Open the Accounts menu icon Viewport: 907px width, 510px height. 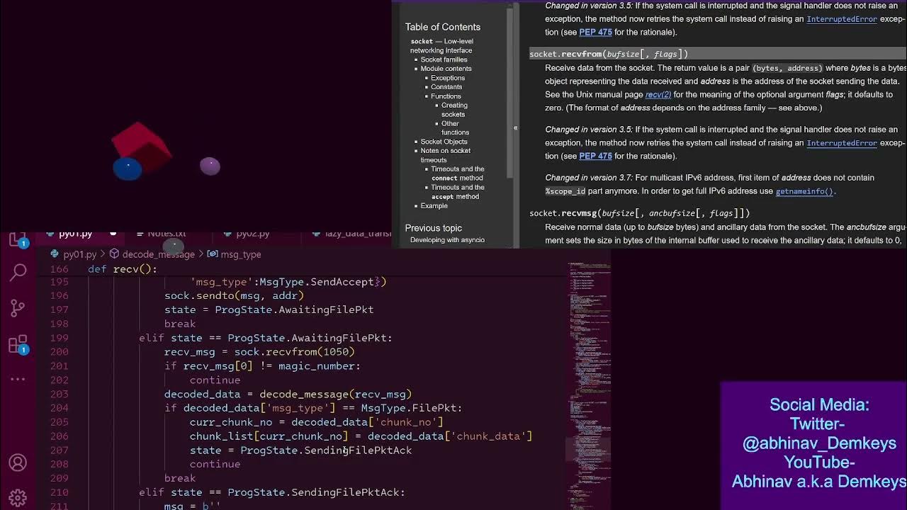pyautogui.click(x=18, y=463)
